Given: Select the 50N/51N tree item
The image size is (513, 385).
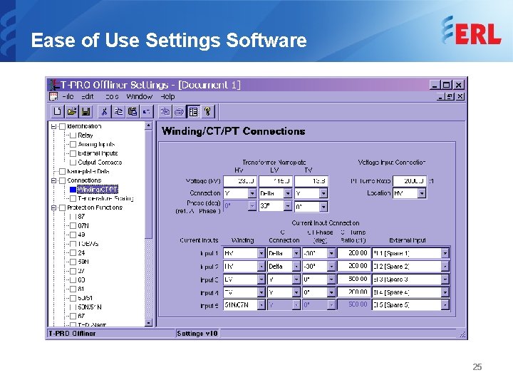Looking at the screenshot, I should 90,307.
